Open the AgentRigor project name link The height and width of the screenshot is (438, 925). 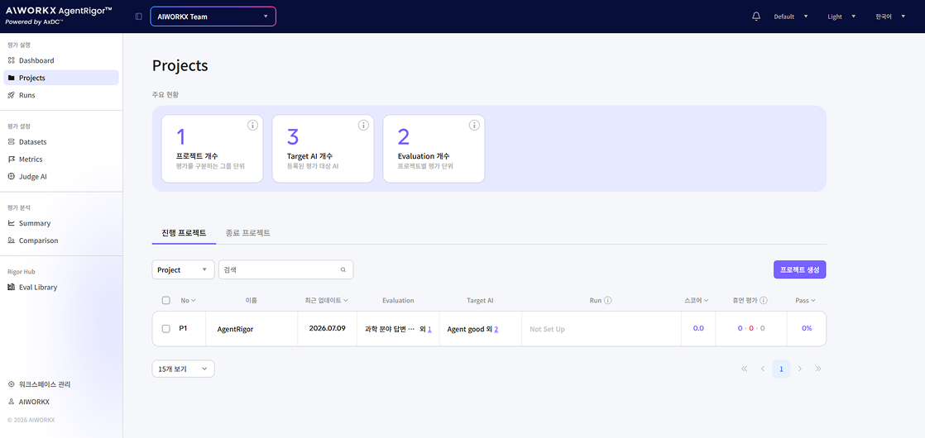[x=235, y=329]
